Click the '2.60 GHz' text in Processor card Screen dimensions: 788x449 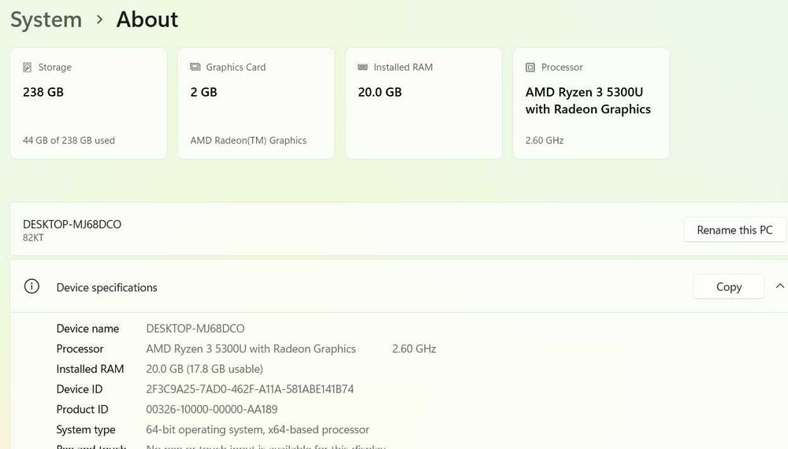[545, 141]
